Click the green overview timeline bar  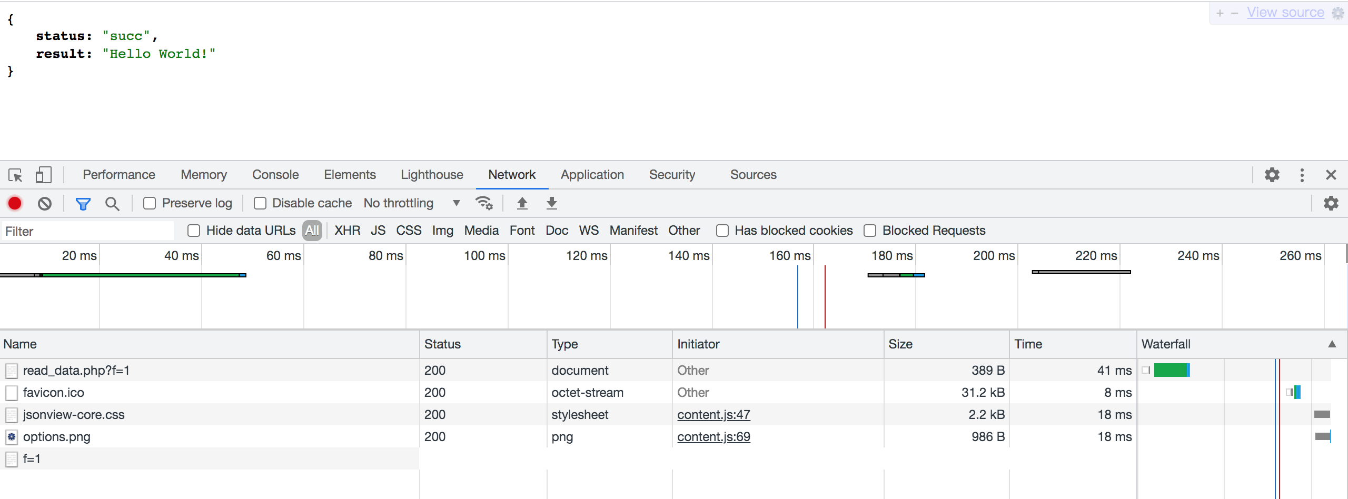141,275
